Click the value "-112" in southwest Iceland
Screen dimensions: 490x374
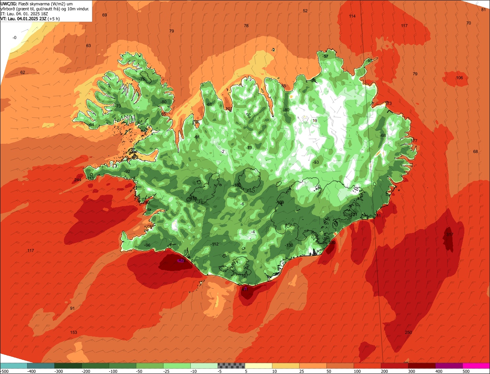(214, 244)
